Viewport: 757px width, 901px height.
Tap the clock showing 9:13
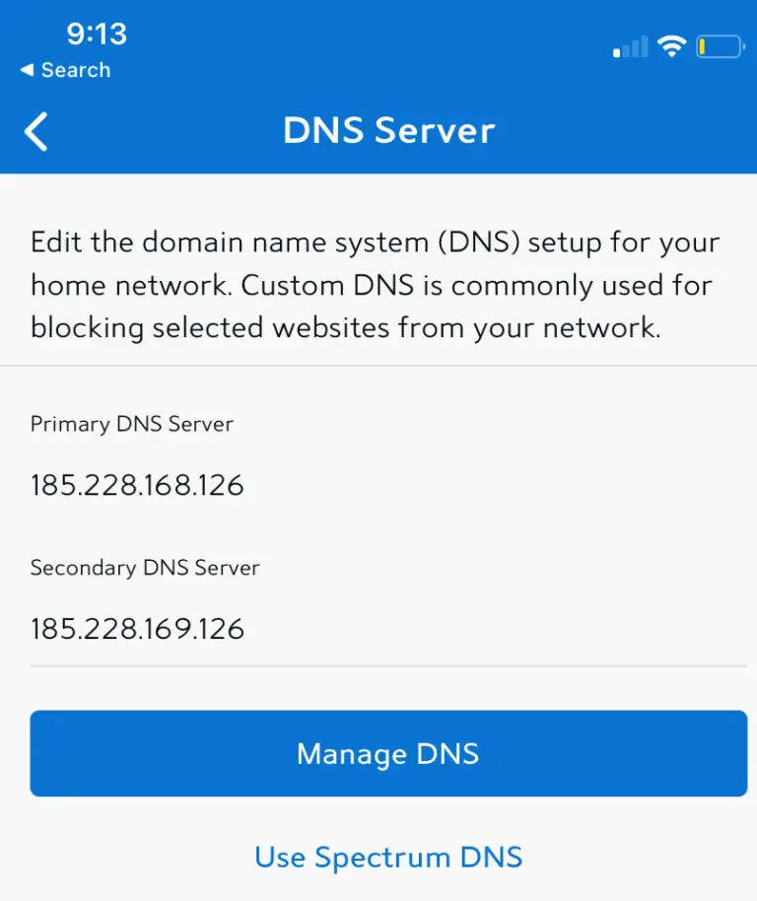point(98,34)
